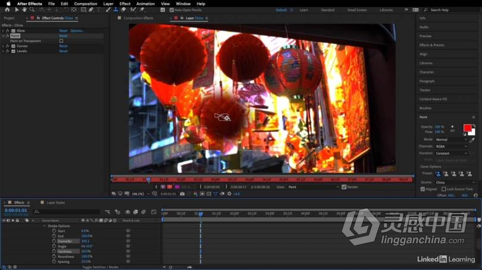Viewport: 482px width, 270px height.
Task: Open the Duration Constant dropdown
Action: pos(451,153)
